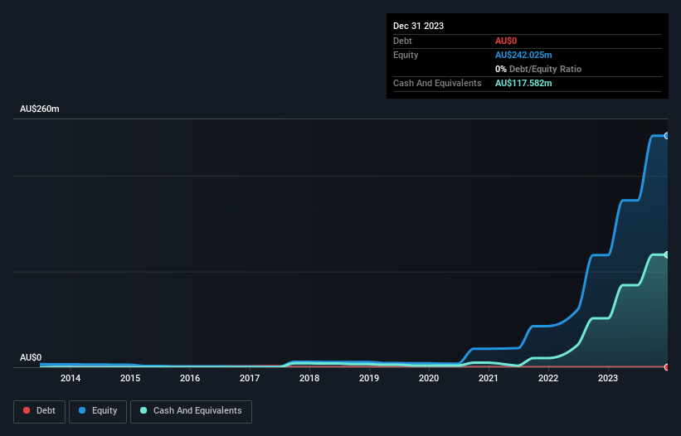Click the AU$0 y-axis label
681x436 pixels.
tap(31, 357)
